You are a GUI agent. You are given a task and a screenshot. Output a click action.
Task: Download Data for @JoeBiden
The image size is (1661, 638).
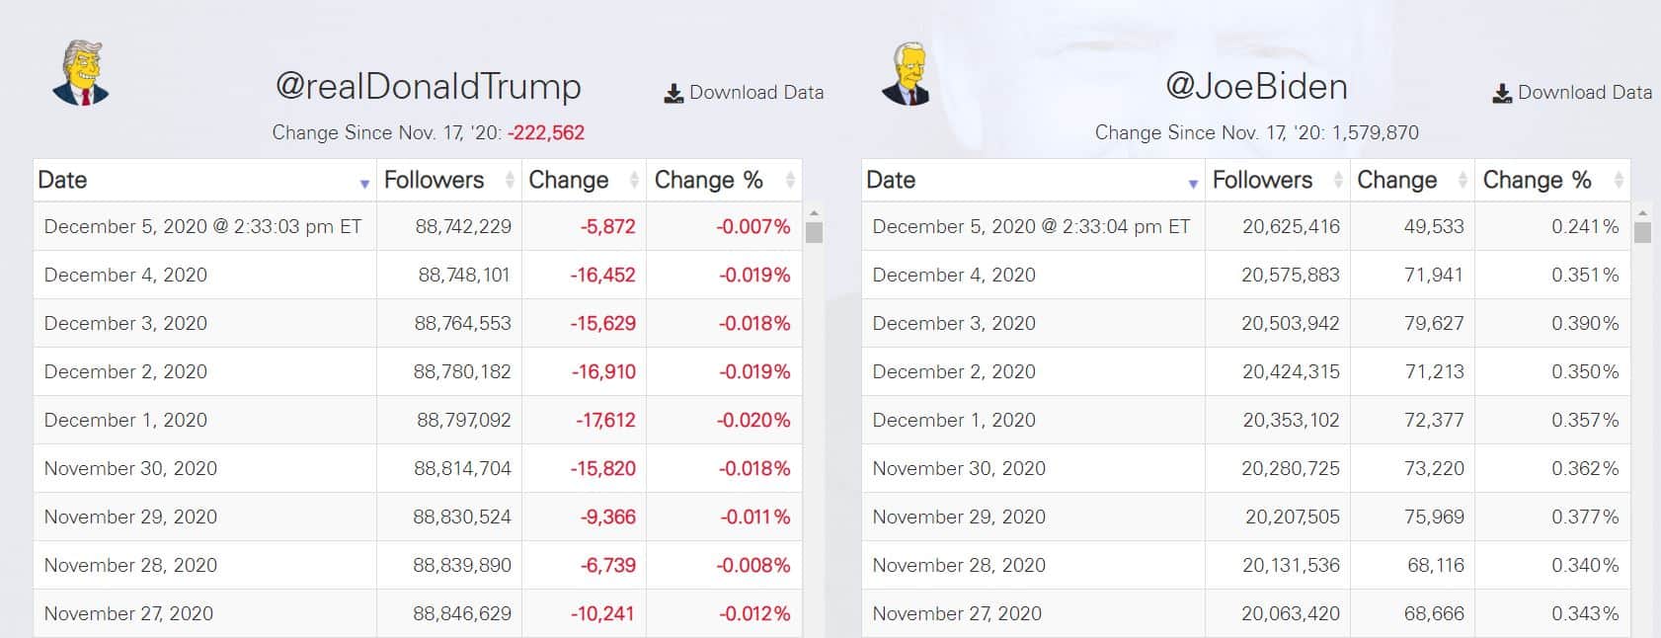[1573, 93]
